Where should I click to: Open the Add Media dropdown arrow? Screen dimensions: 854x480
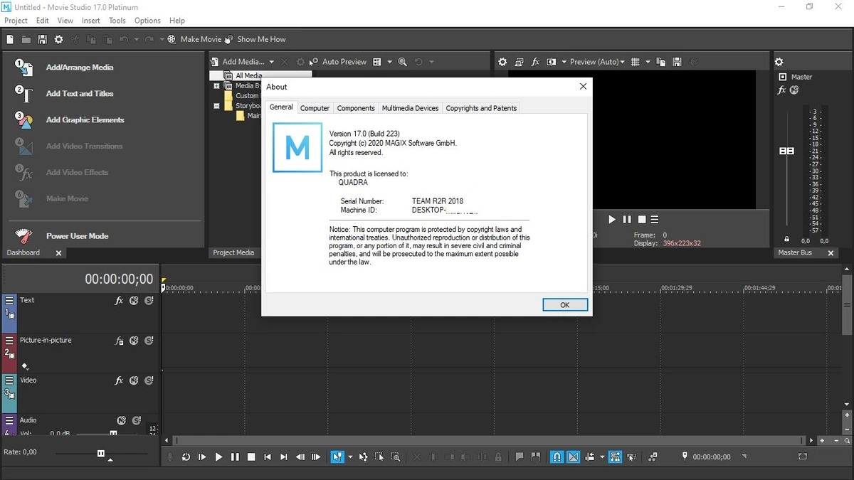coord(270,62)
